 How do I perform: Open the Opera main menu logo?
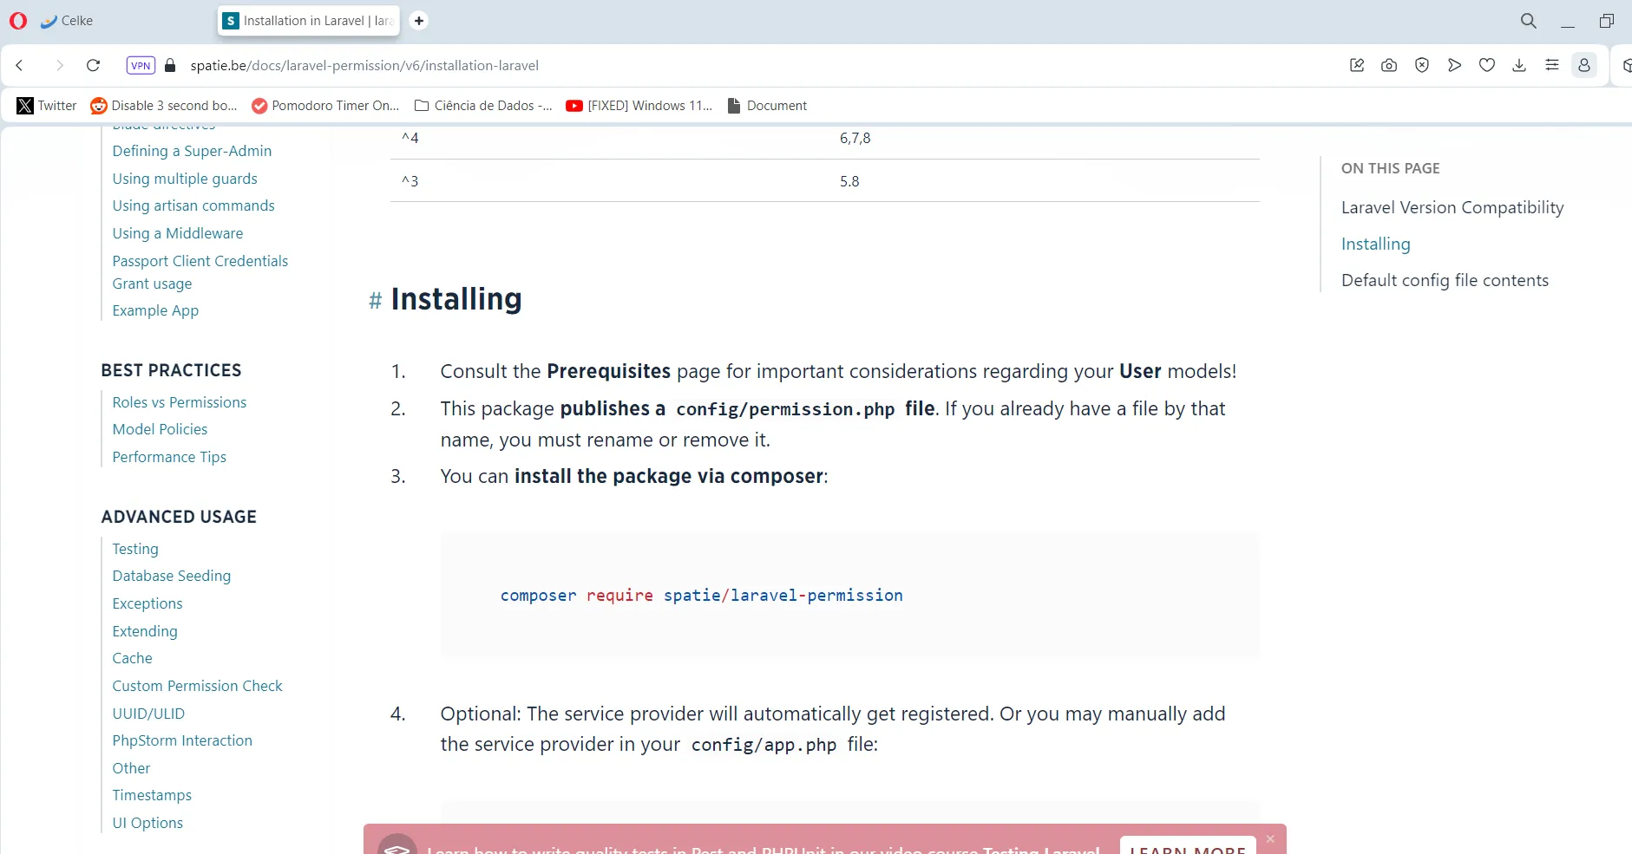click(x=18, y=21)
